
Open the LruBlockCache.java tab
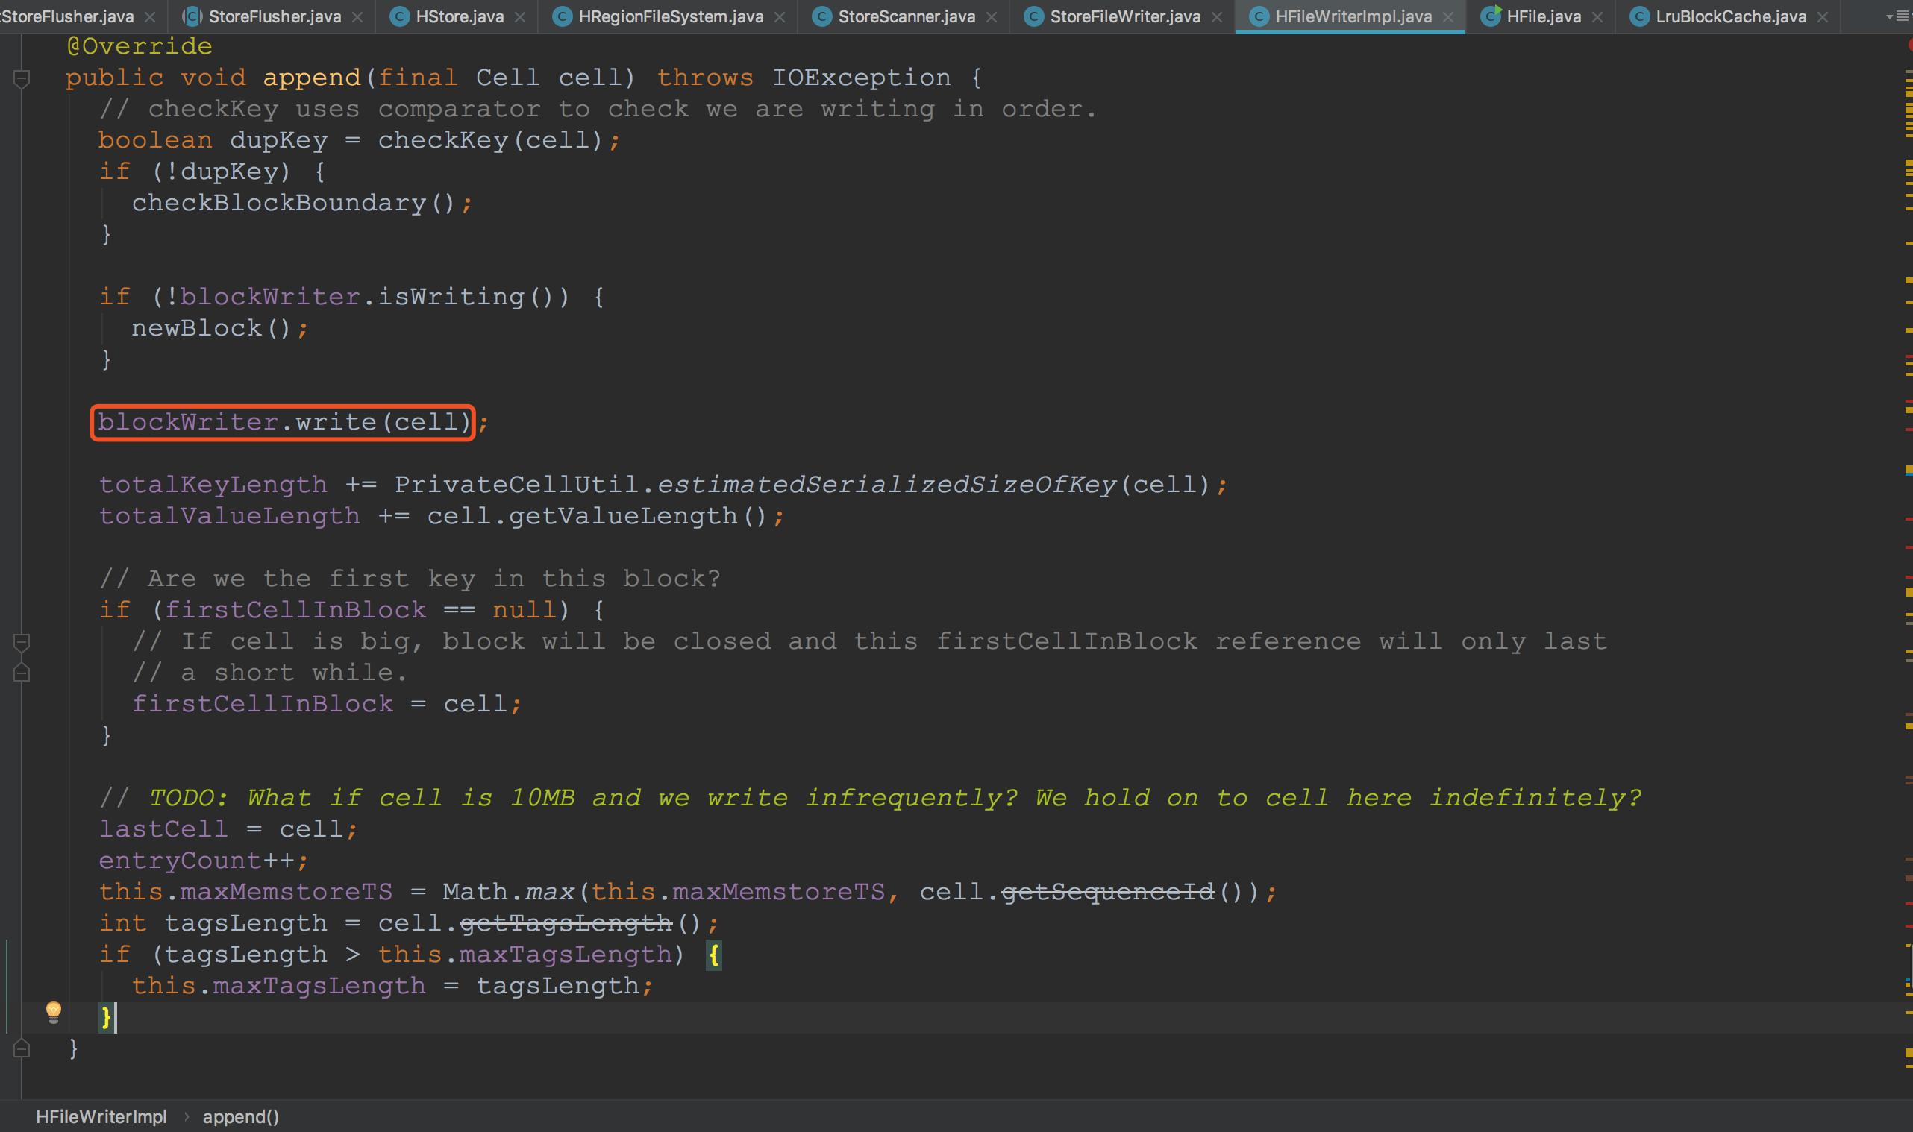point(1730,17)
